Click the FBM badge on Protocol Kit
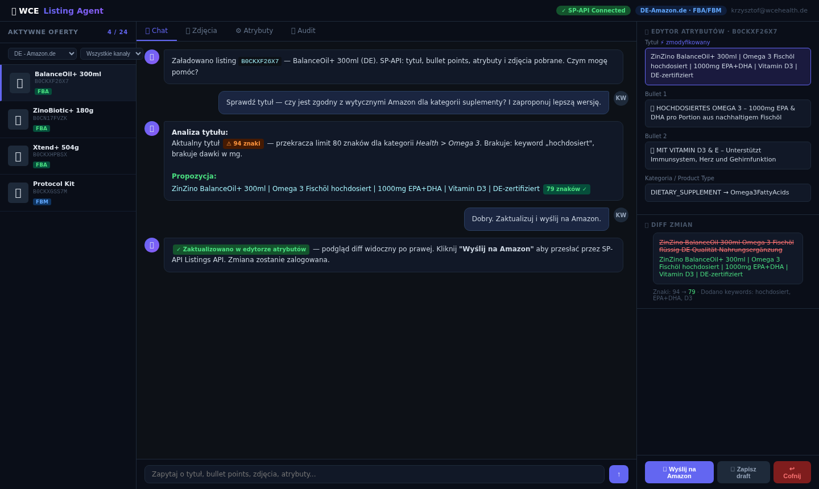 42,202
